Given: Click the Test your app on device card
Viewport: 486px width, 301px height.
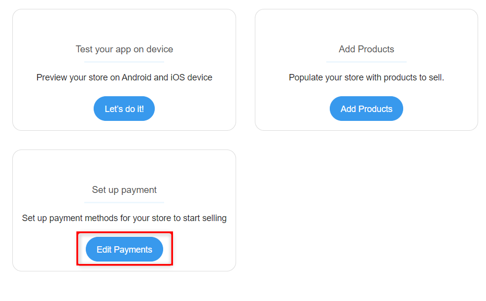Looking at the screenshot, I should (124, 69).
